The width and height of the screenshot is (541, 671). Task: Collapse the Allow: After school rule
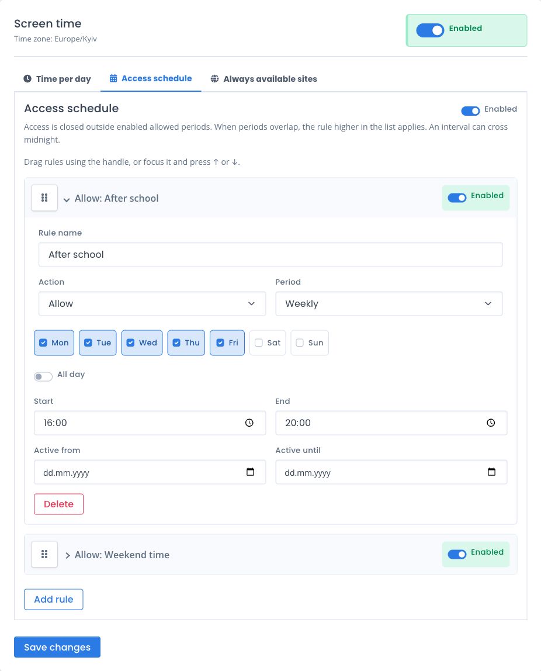(x=111, y=198)
